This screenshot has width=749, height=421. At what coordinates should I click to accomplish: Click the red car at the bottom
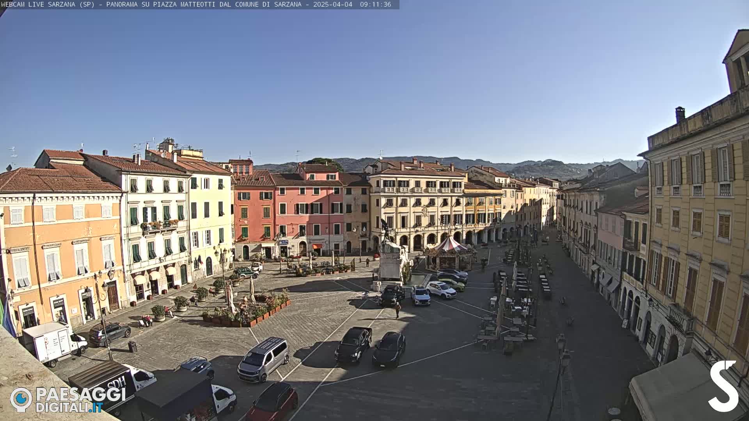tap(272, 402)
